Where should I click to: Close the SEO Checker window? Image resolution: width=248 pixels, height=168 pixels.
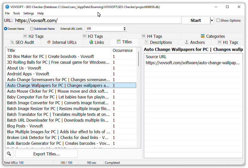click(x=239, y=7)
